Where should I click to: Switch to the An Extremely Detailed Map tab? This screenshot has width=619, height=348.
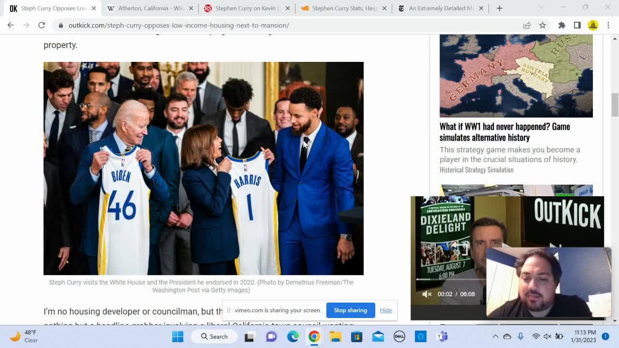point(441,8)
